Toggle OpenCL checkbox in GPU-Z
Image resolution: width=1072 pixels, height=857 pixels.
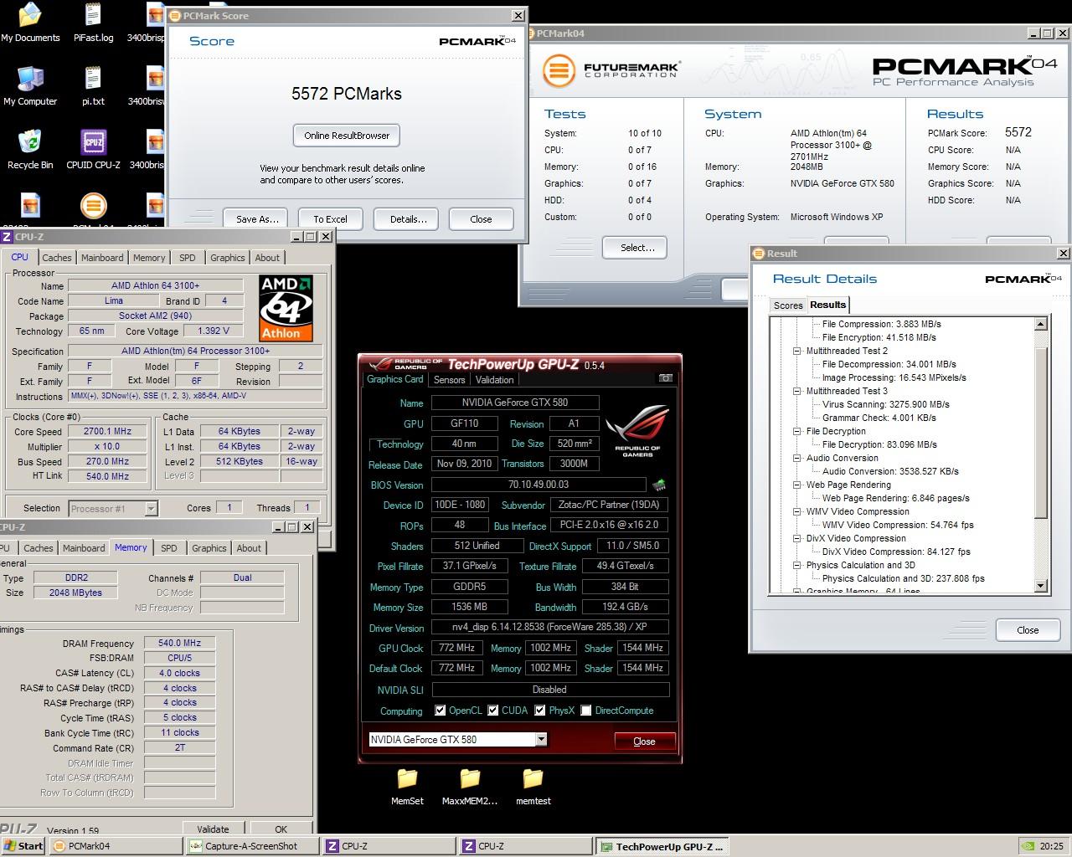coord(441,711)
